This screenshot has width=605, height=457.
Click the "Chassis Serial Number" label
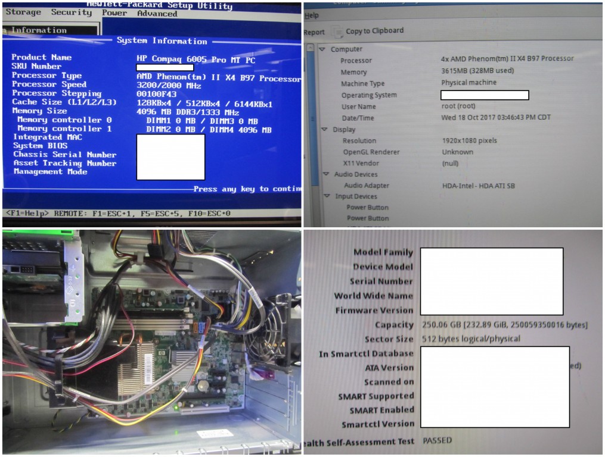[x=65, y=154]
